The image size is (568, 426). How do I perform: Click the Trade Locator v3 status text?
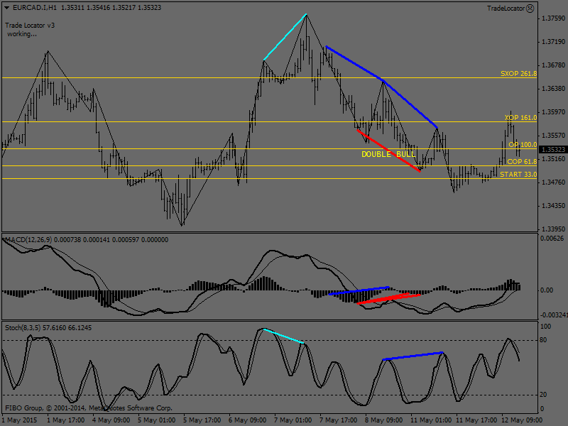click(30, 25)
